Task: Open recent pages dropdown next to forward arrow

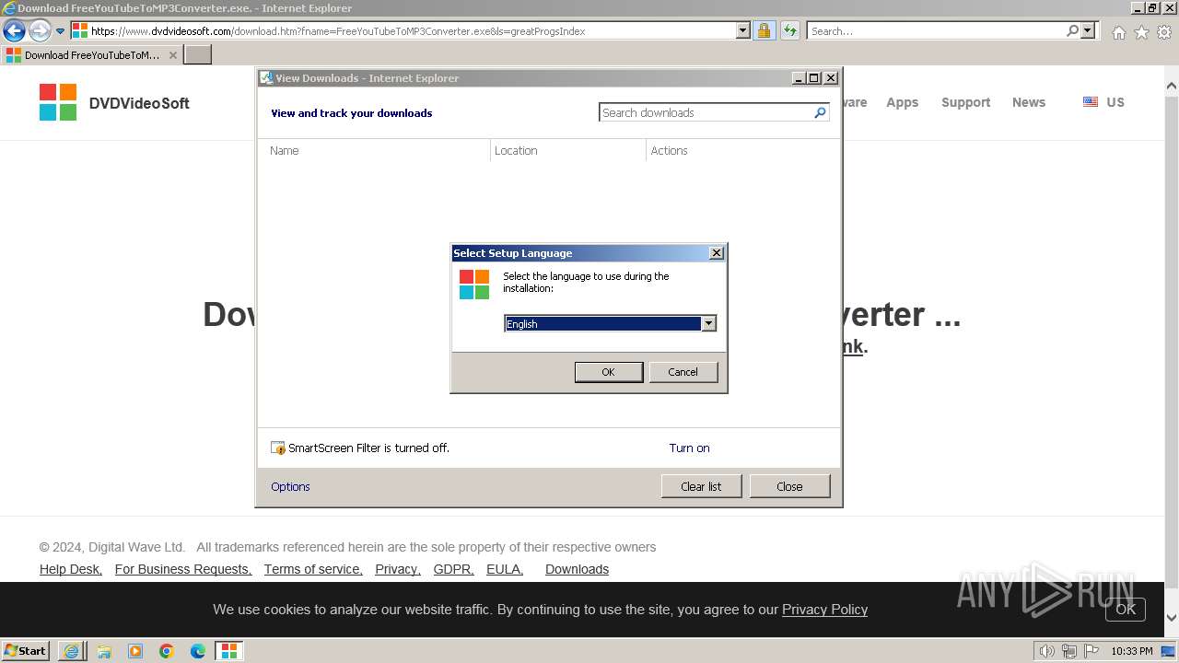Action: pyautogui.click(x=61, y=30)
